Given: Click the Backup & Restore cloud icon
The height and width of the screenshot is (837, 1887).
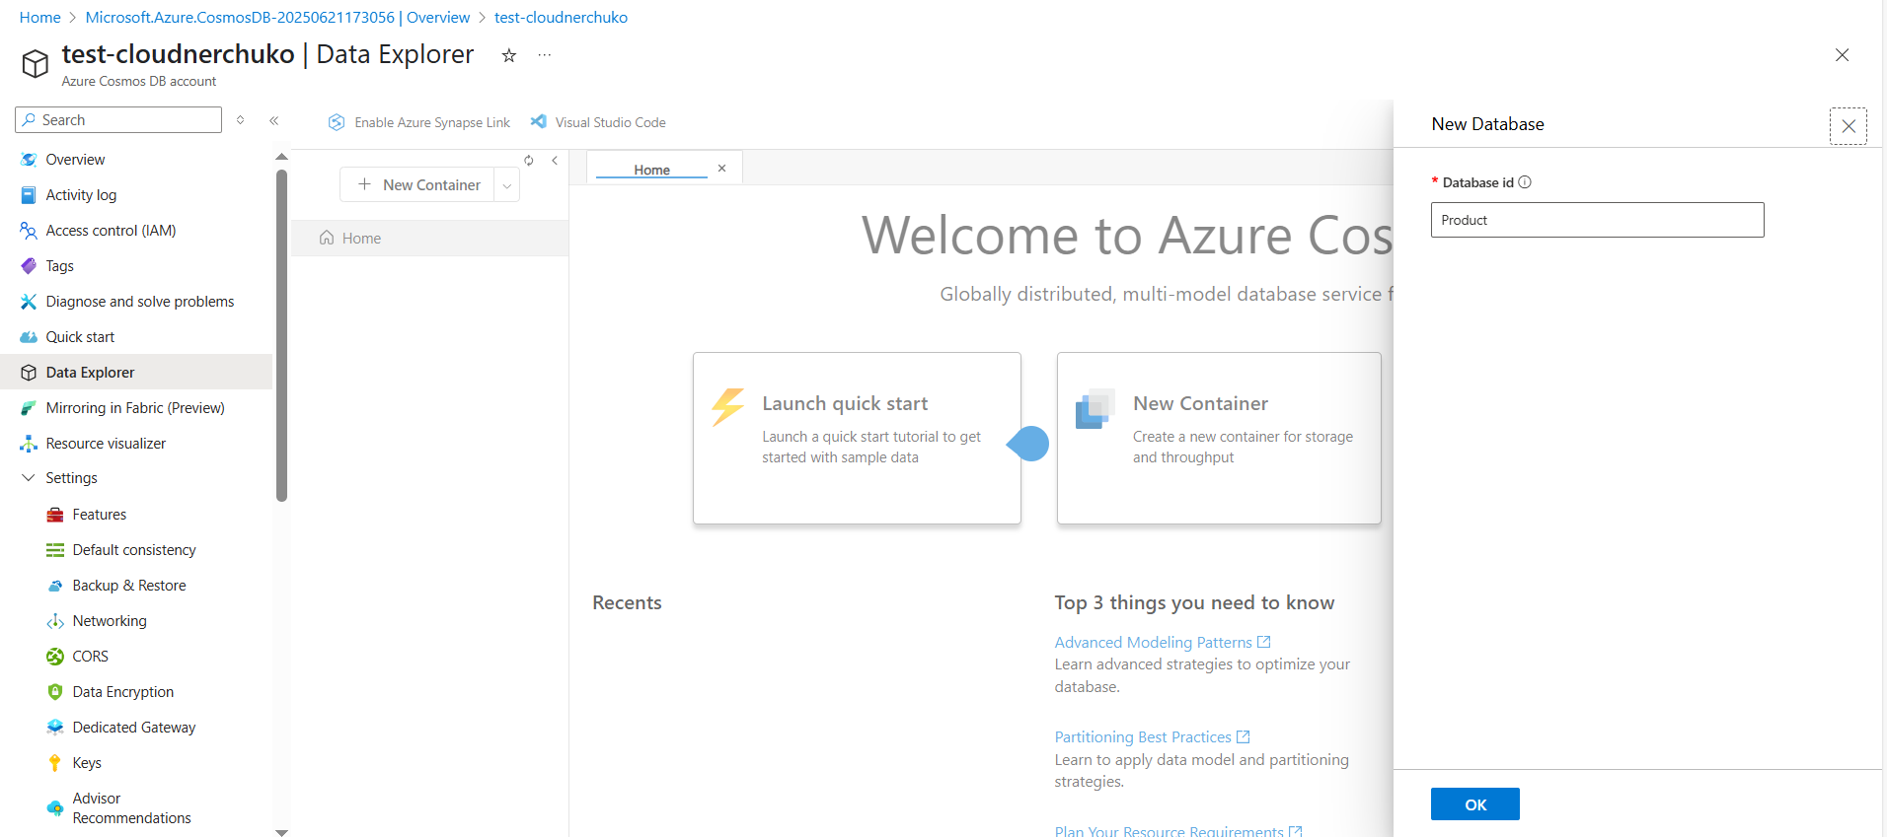Looking at the screenshot, I should click(55, 586).
